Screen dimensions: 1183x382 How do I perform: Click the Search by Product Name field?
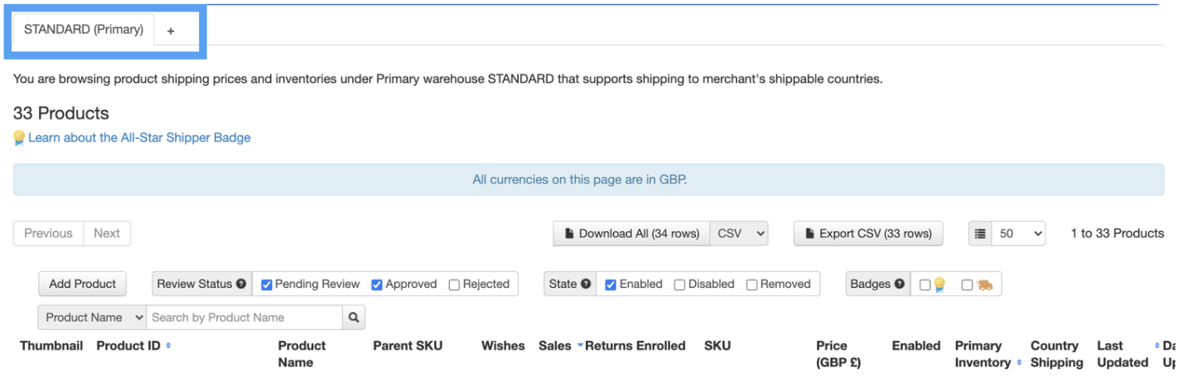tap(244, 318)
